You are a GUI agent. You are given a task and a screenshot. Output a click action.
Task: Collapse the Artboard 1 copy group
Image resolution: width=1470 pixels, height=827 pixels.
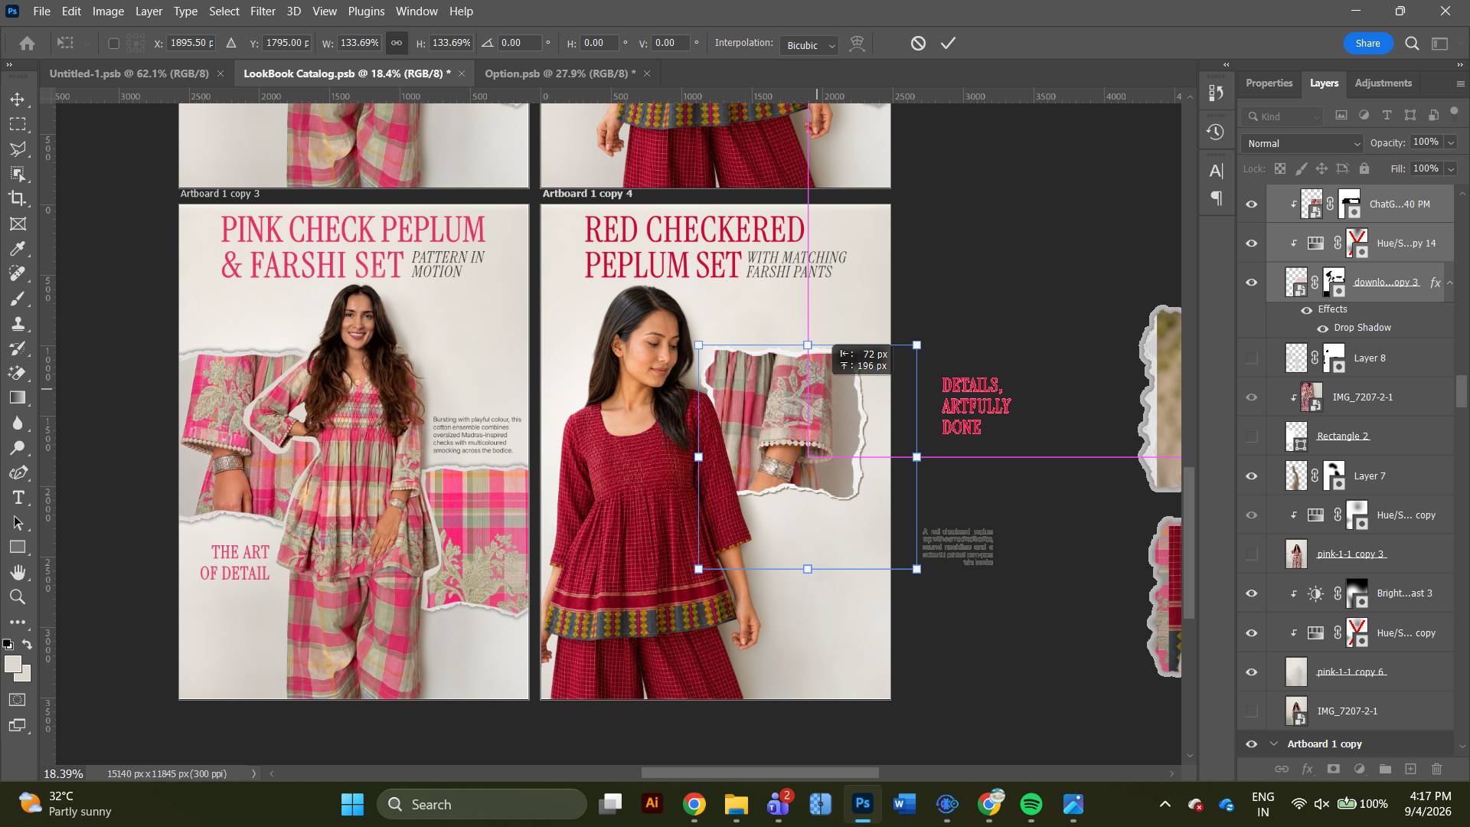pyautogui.click(x=1274, y=744)
